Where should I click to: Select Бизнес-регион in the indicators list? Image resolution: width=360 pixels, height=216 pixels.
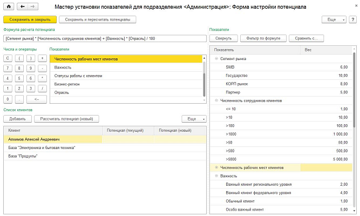pos(67,84)
